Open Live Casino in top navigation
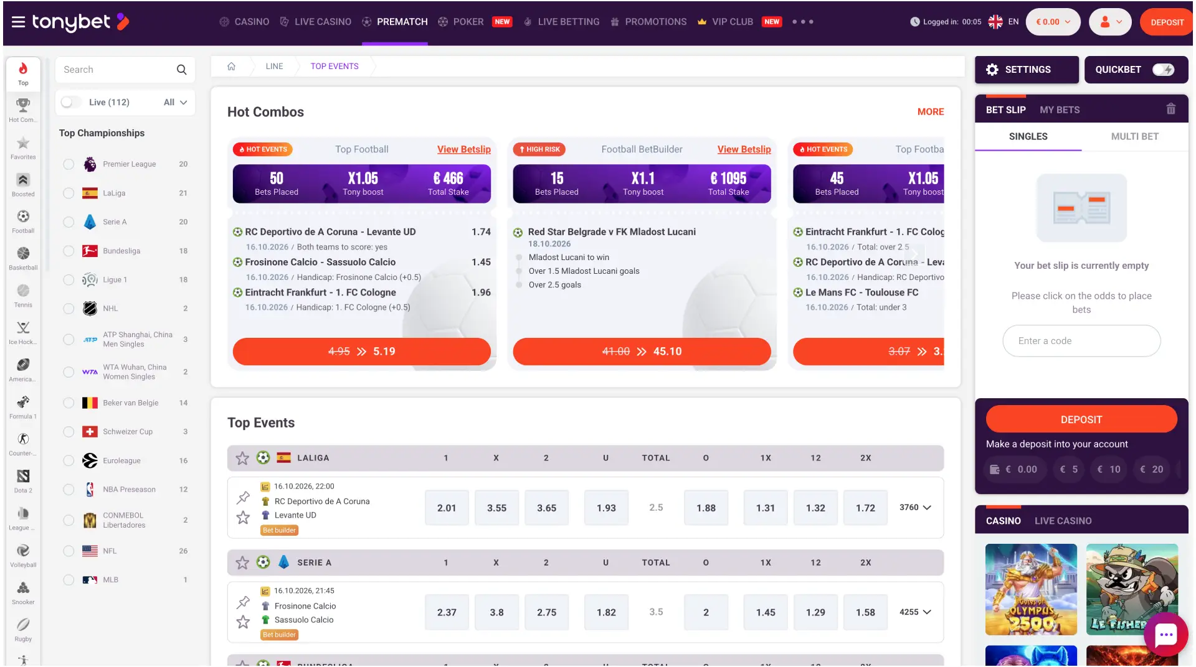Image resolution: width=1196 pixels, height=667 pixels. point(315,22)
